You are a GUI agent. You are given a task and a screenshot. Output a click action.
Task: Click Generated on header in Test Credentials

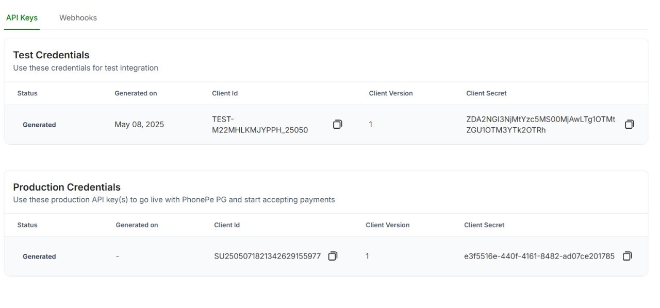coord(136,93)
